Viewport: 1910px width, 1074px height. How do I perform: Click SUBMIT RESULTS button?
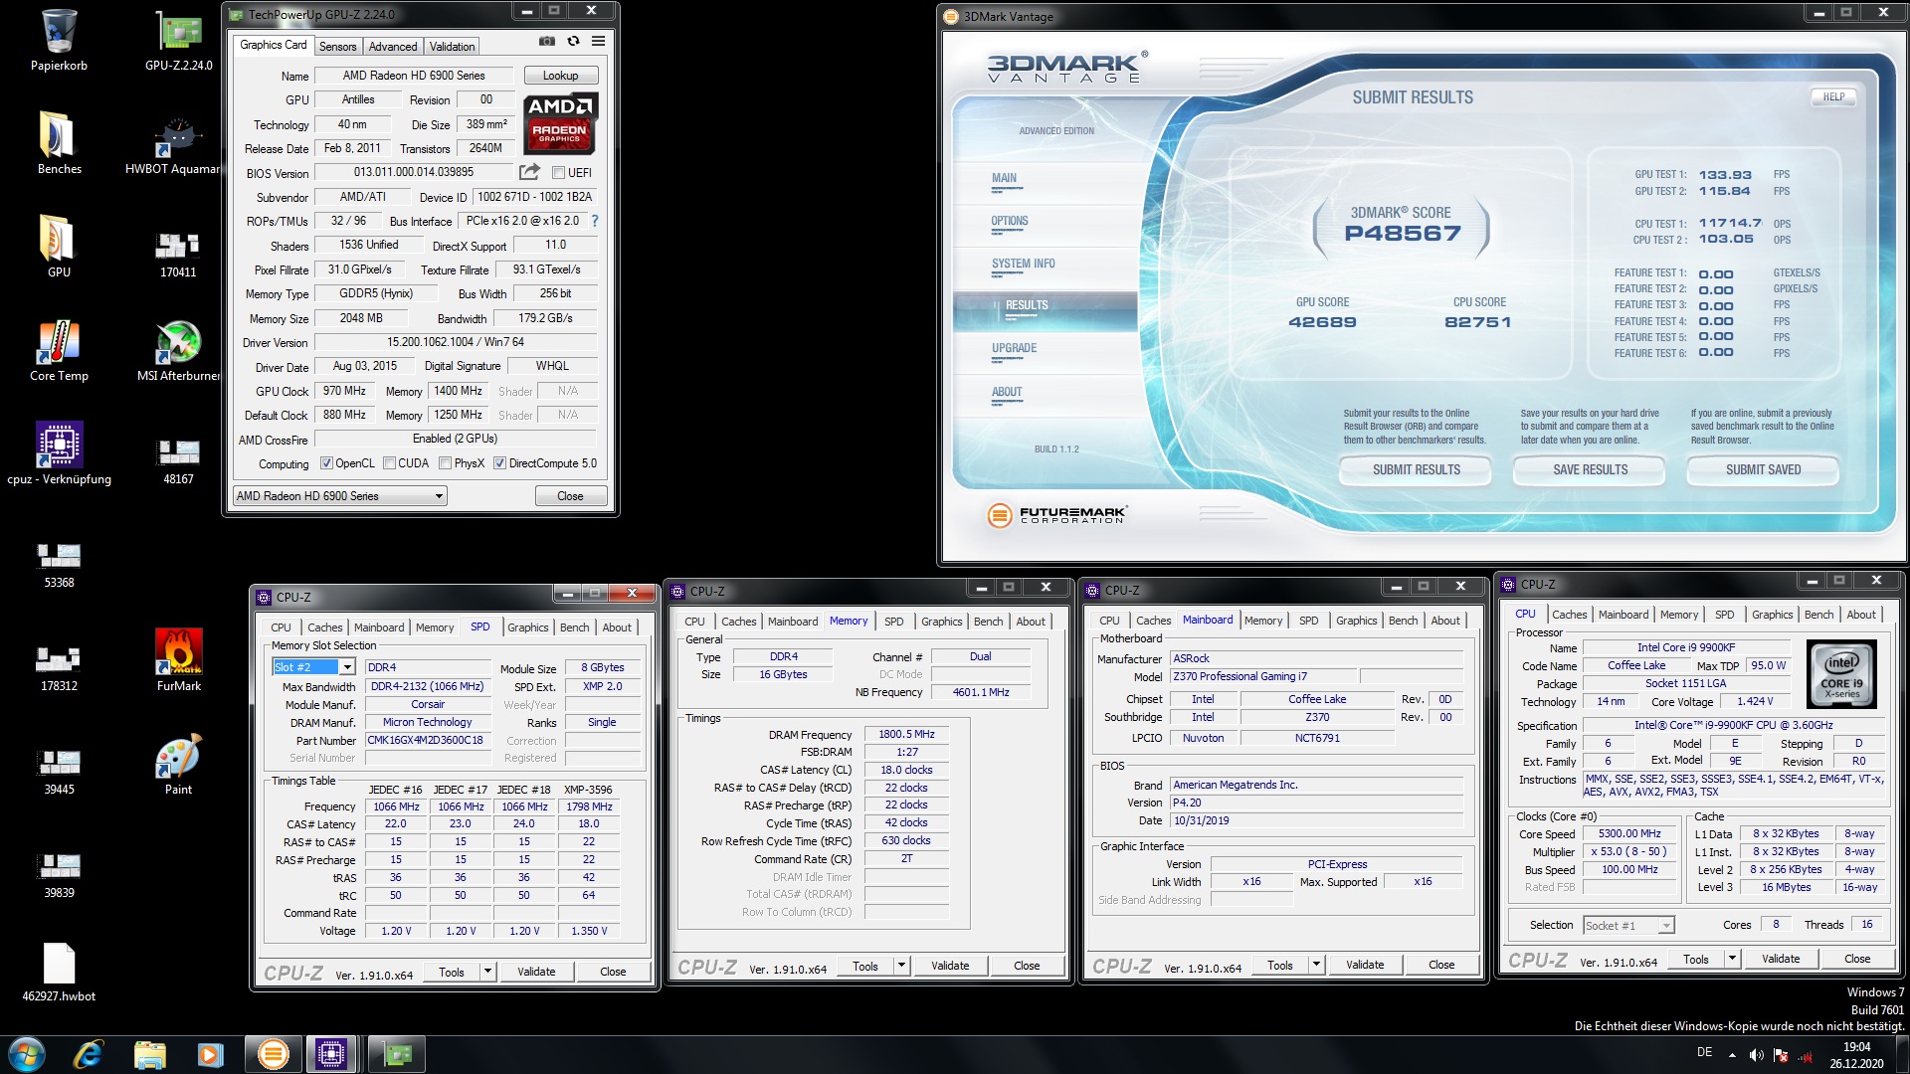[1416, 469]
